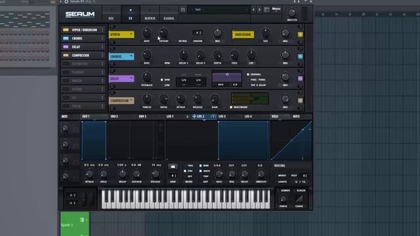The height and width of the screenshot is (236, 420).
Task: Click a key on the Serum keyboard
Action: click(x=185, y=199)
